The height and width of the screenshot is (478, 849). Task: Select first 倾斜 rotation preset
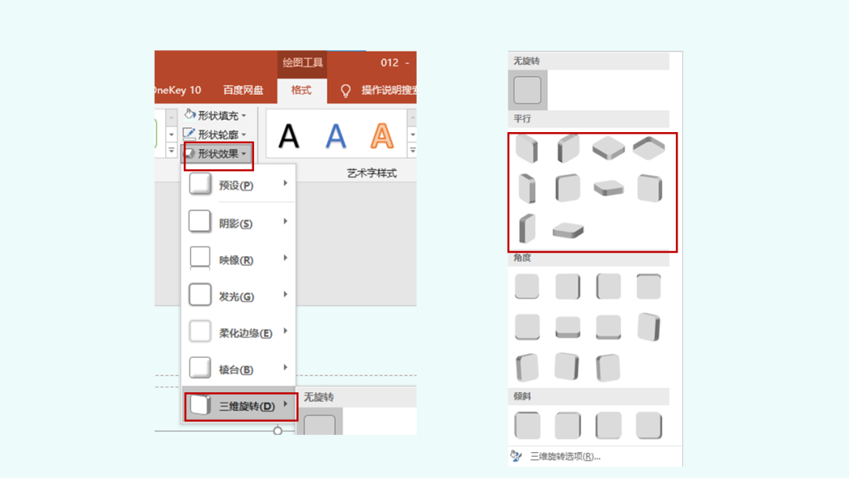pyautogui.click(x=527, y=425)
